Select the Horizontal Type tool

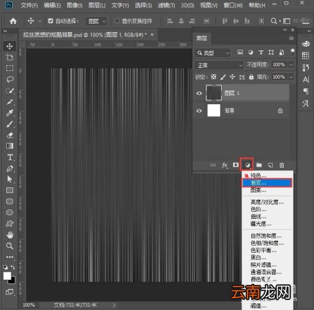(10, 157)
